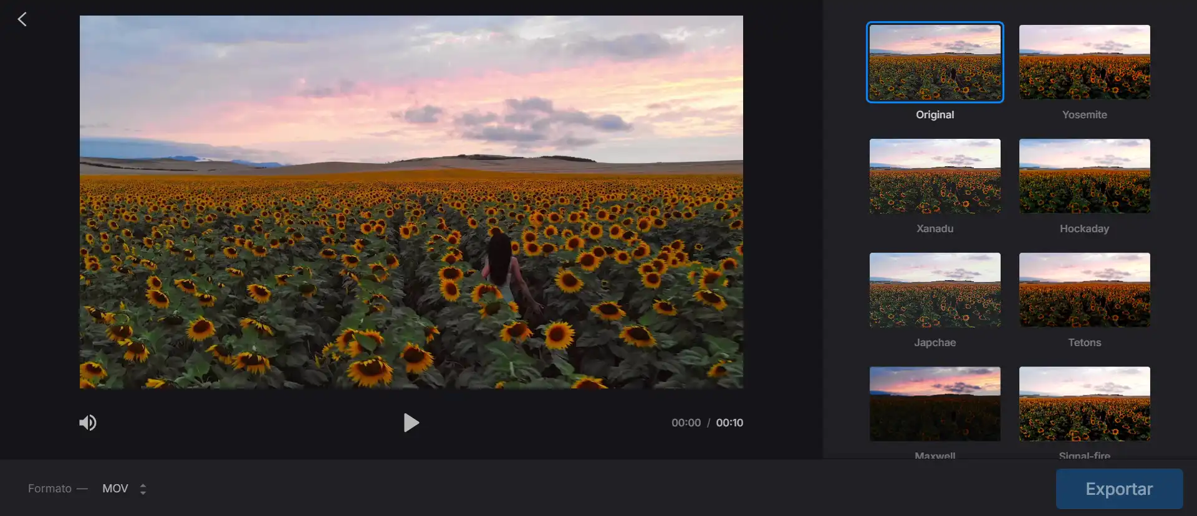
Task: Click the Japchae filter label
Action: pyautogui.click(x=935, y=342)
